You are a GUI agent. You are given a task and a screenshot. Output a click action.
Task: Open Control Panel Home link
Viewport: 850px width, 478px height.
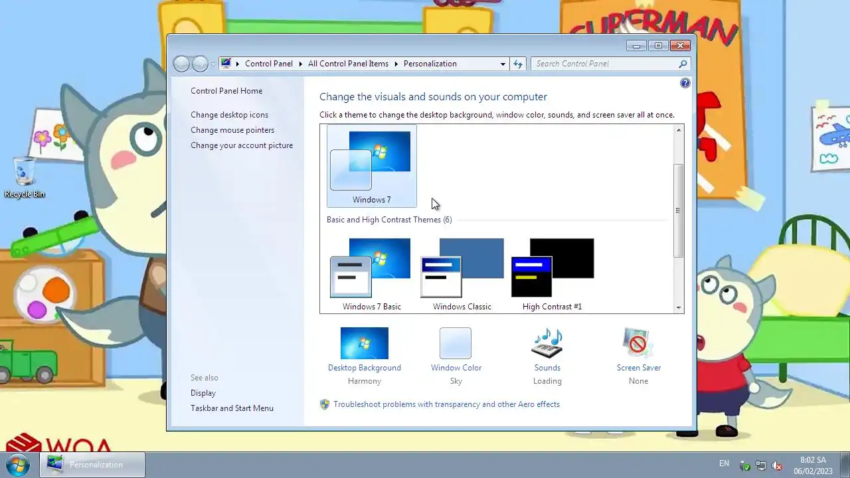pos(226,91)
